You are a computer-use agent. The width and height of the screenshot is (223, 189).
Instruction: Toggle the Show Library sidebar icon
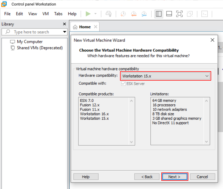tap(159, 14)
